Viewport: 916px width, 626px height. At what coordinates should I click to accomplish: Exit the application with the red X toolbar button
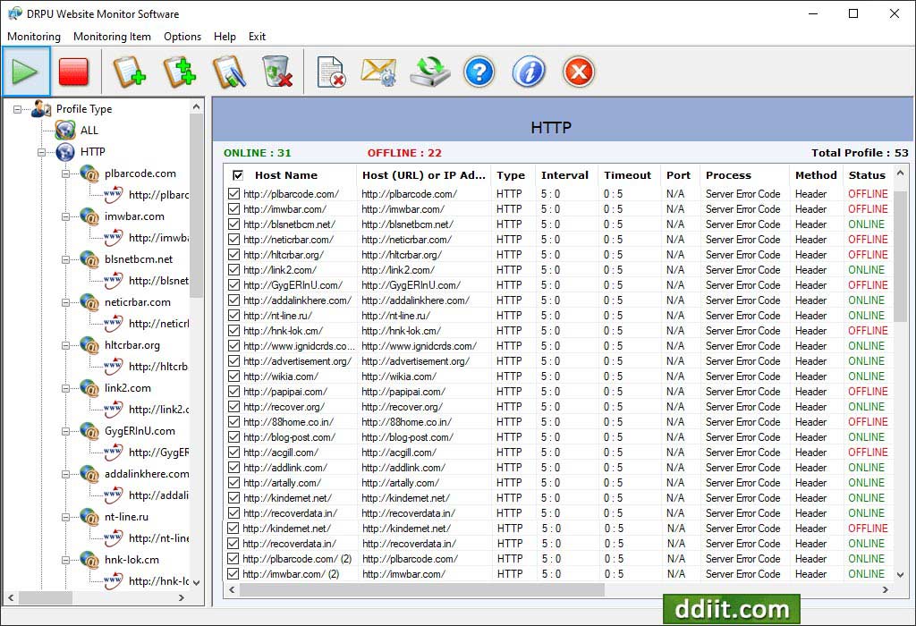pyautogui.click(x=578, y=72)
